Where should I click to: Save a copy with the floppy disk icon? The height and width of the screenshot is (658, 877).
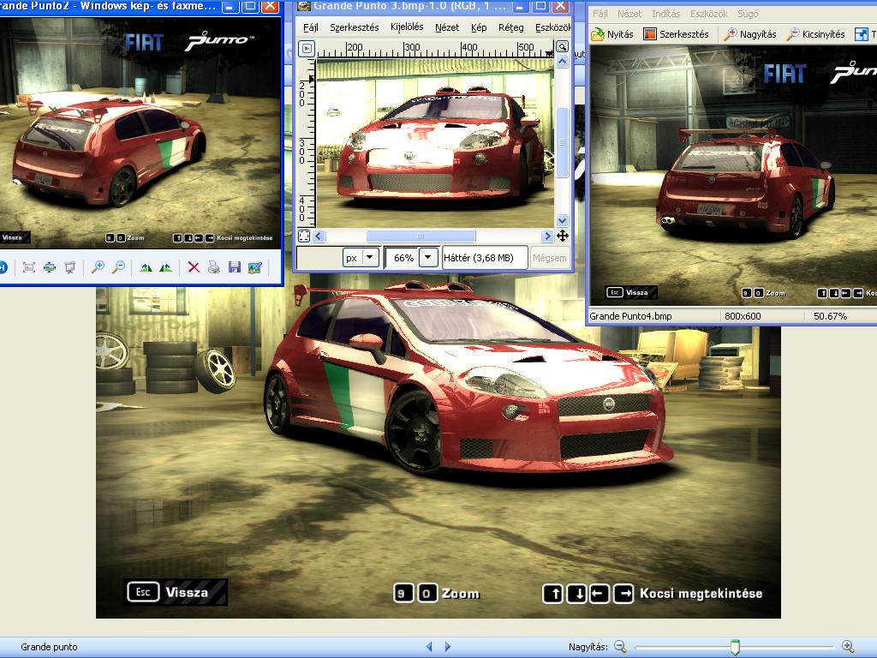point(235,267)
